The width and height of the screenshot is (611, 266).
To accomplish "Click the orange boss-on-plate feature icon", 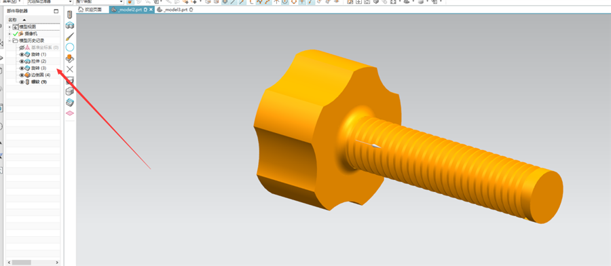I will [x=70, y=58].
